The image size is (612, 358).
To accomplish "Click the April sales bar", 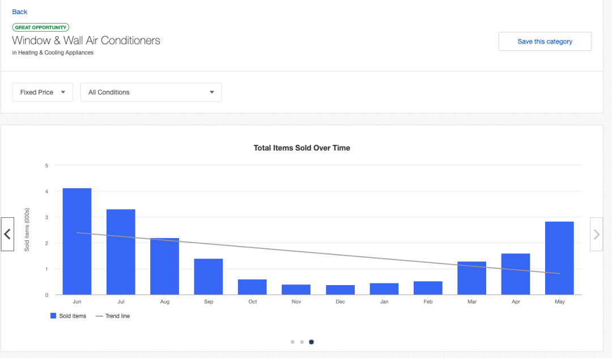I will point(516,274).
